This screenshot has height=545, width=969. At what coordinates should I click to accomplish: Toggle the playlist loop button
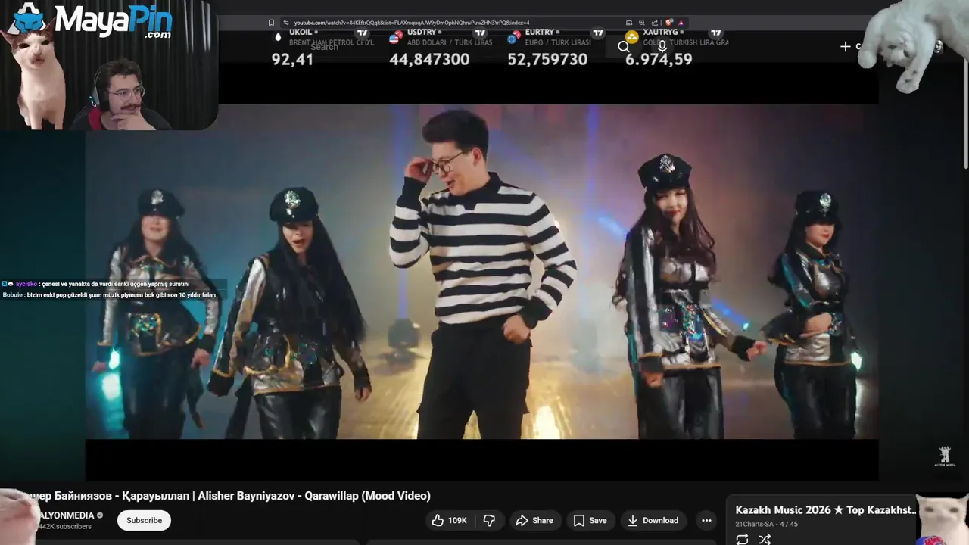tap(742, 539)
